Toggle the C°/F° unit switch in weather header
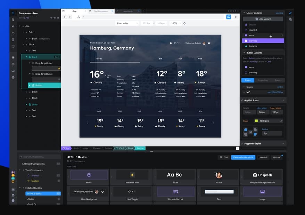This screenshot has width=305, height=215. [176, 43]
